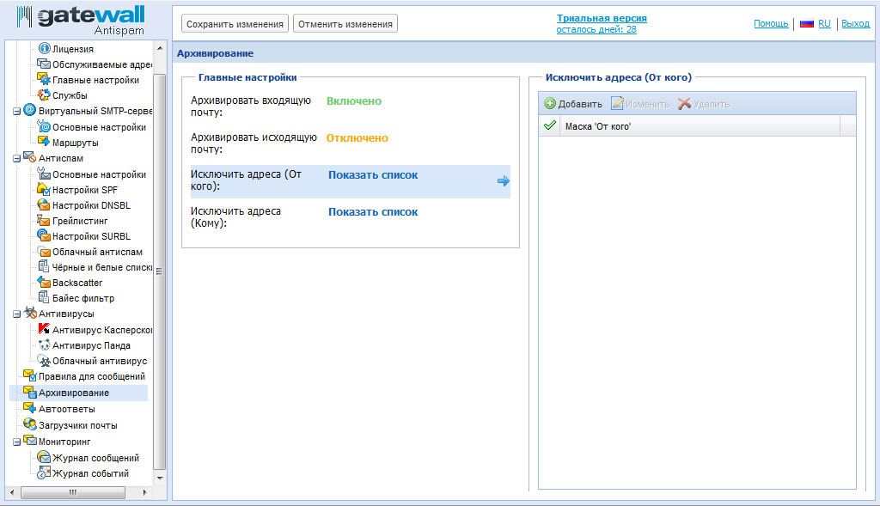Click the tree horizontal scrollbar thumb
Viewport: 880px width, 506px height.
click(x=73, y=492)
